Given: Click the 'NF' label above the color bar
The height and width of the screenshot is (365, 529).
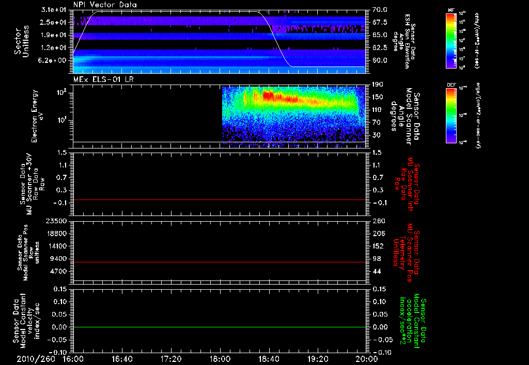Looking at the screenshot, I should point(450,10).
